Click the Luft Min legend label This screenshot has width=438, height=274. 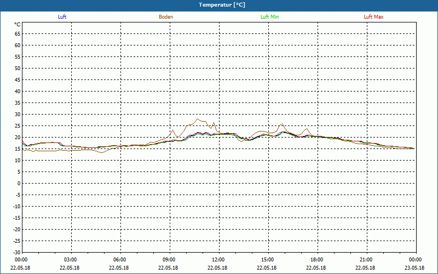click(x=269, y=17)
